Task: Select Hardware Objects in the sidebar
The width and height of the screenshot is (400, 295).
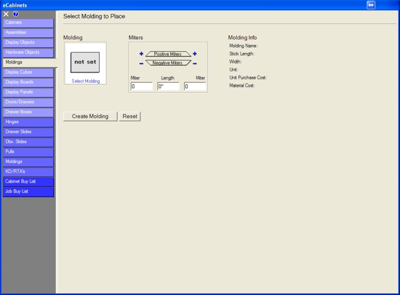Action: click(x=28, y=52)
